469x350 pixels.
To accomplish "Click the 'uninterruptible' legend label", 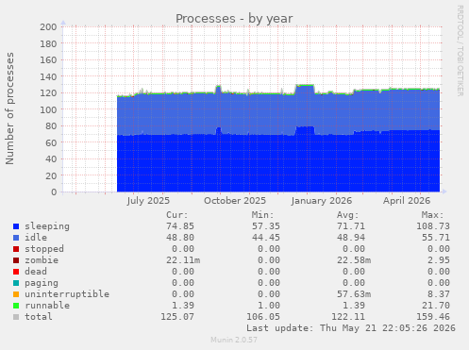I will [67, 294].
